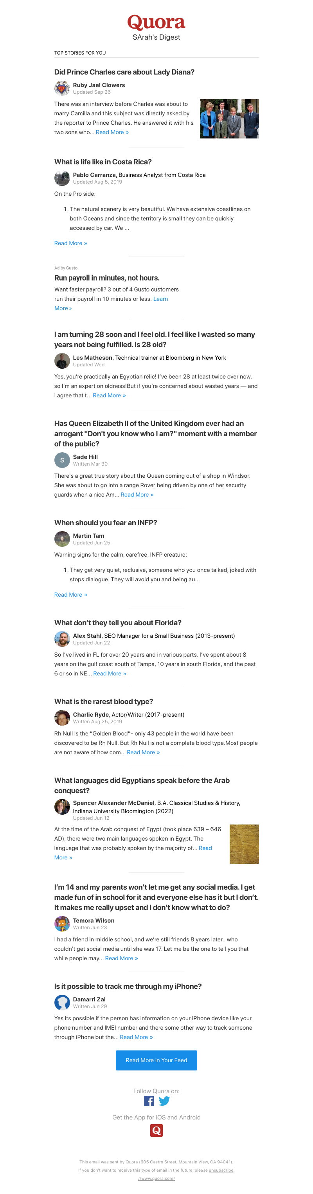The image size is (313, 1194).
Task: Open 'What don't they tell you about Florida?'
Action: 117,622
